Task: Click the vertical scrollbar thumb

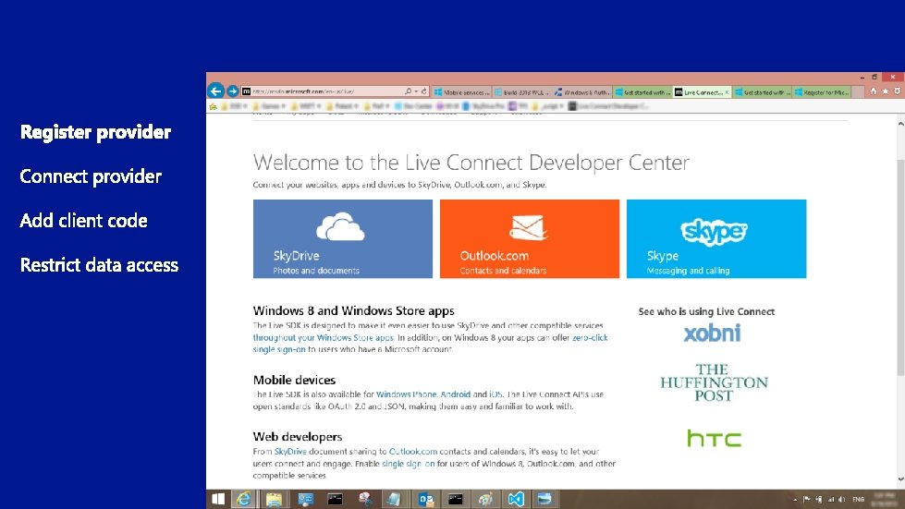Action: coord(900,268)
